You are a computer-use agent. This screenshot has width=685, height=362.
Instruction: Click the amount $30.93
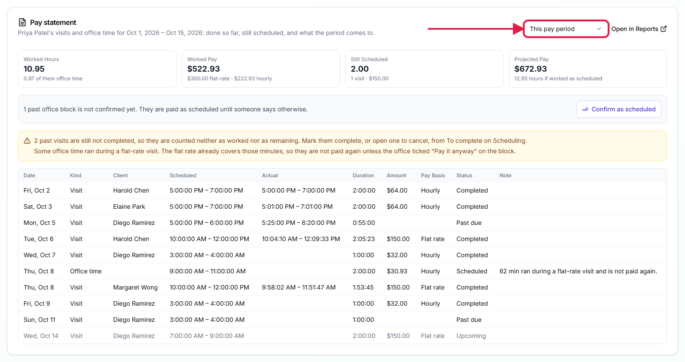pyautogui.click(x=397, y=271)
